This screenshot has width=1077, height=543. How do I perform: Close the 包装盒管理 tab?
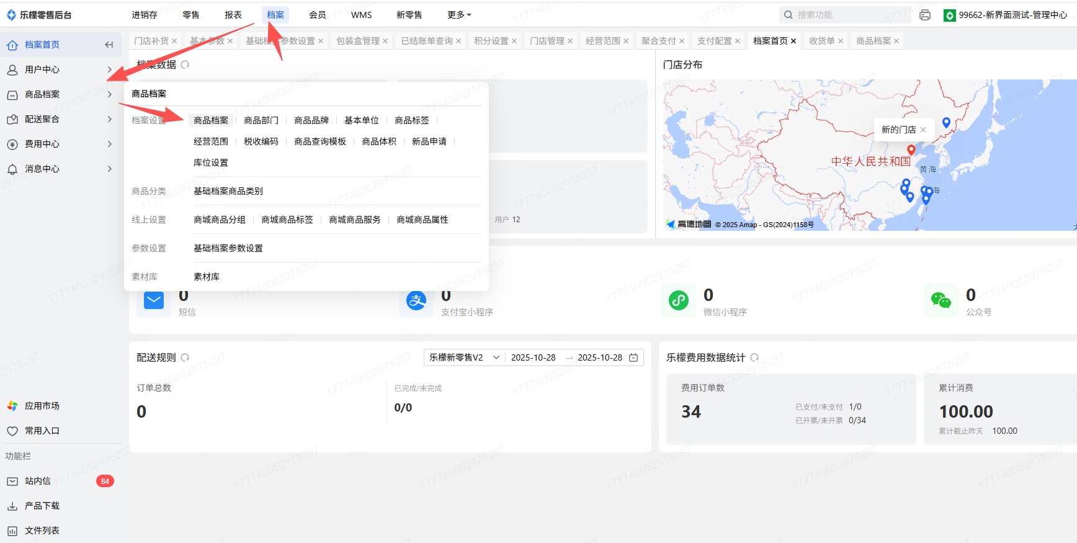click(x=385, y=42)
